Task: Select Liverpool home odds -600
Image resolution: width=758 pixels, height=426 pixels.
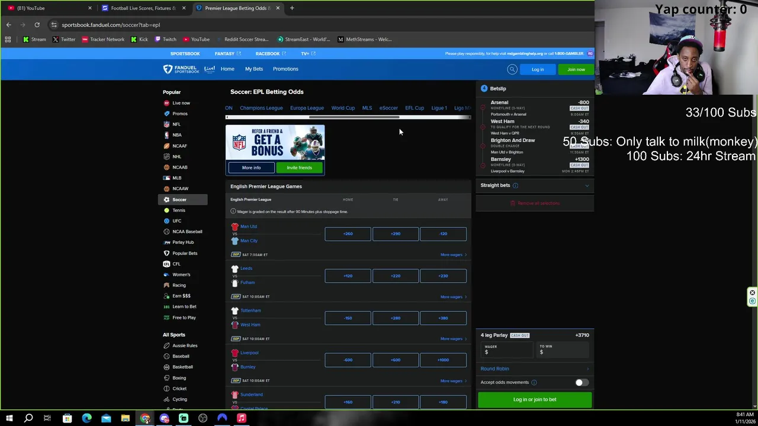Action: click(348, 360)
